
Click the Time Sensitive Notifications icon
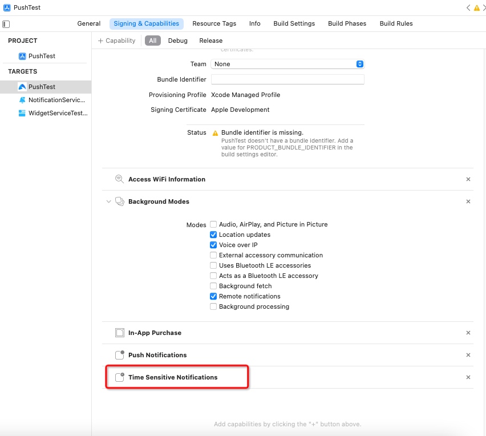point(120,377)
